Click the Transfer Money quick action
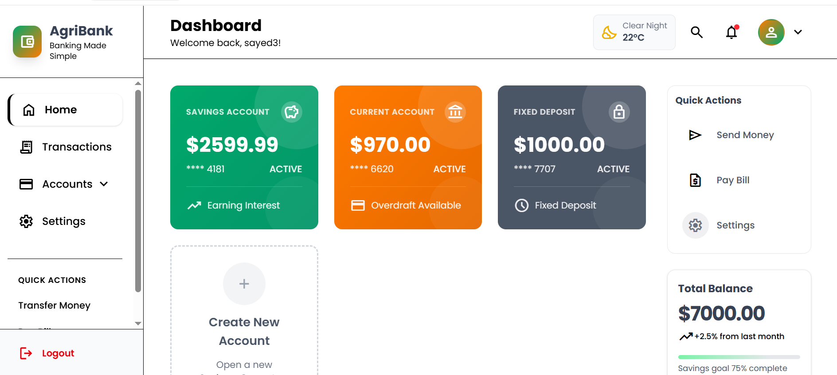 54,305
